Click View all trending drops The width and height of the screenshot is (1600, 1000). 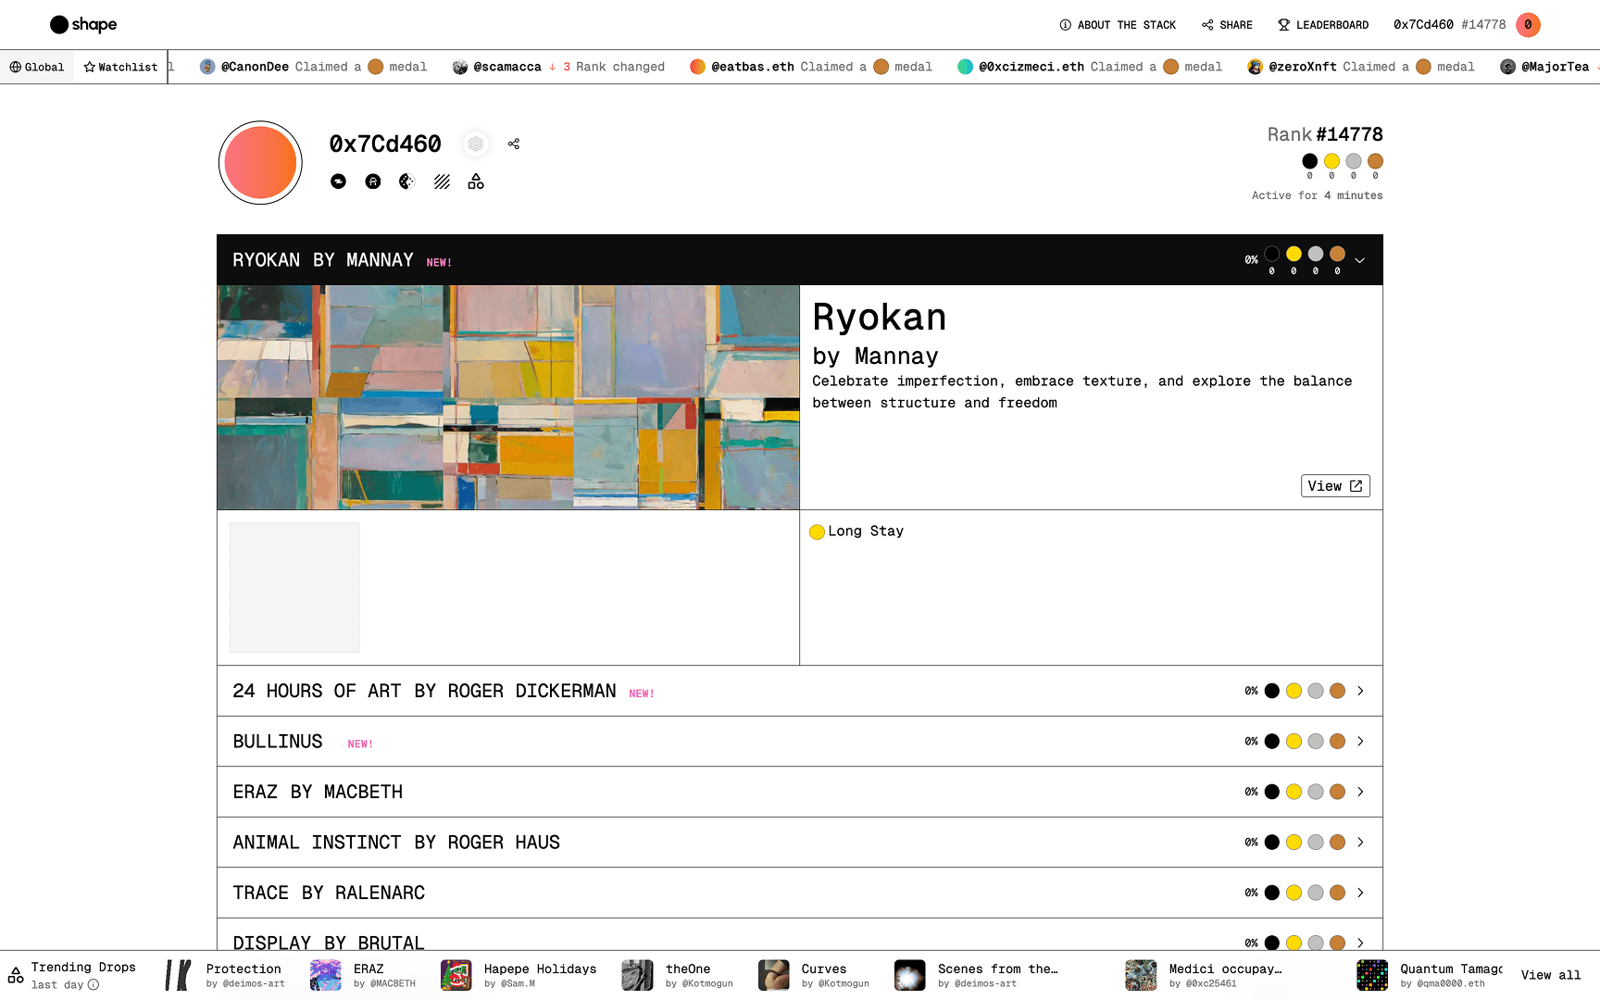pyautogui.click(x=1551, y=975)
